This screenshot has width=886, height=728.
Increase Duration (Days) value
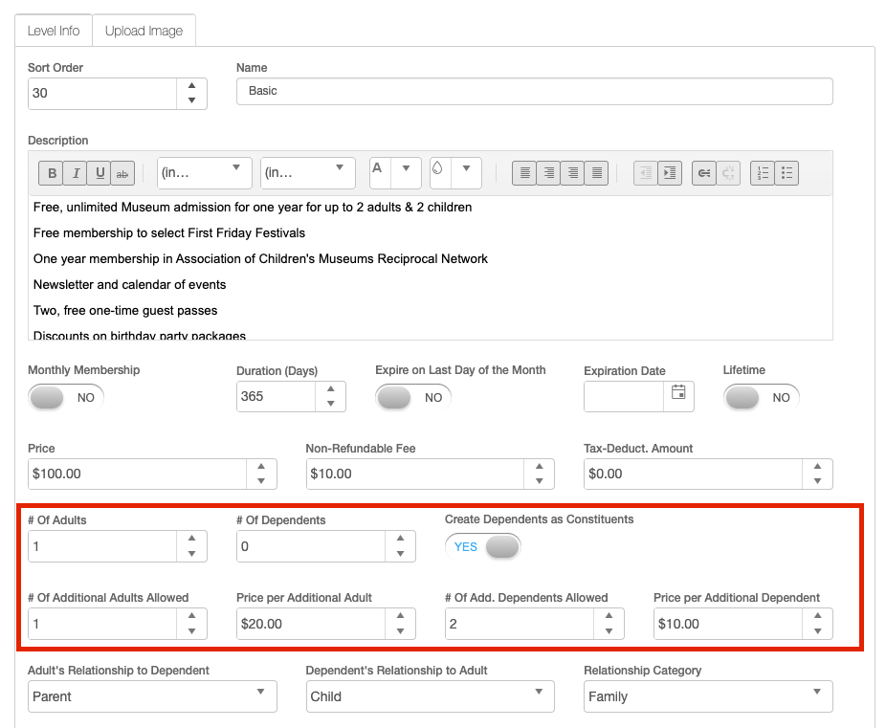pos(330,389)
